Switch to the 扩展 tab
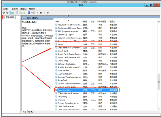This screenshot has width=161, height=117. tap(24, 112)
